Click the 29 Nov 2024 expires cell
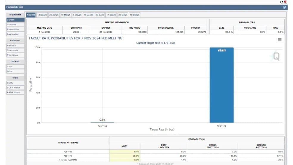 pos(106,32)
